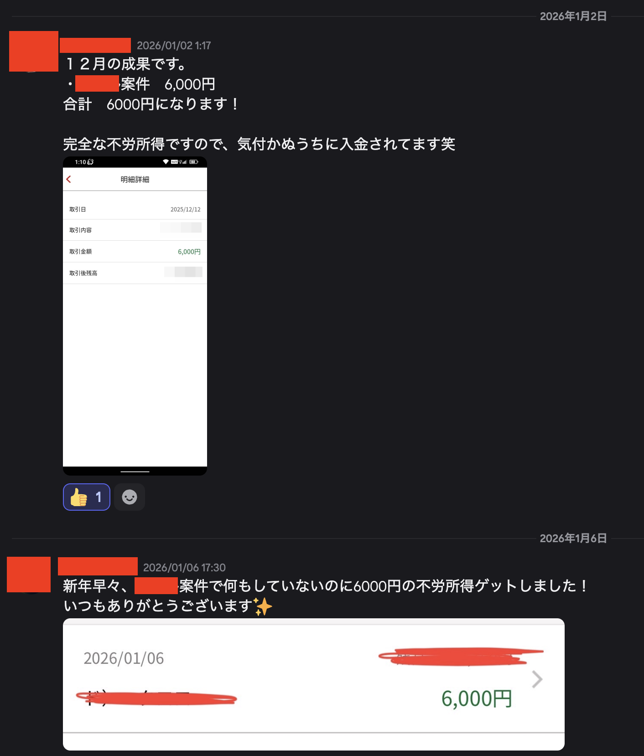
Task: Click the 2026年1月6日 date divider
Action: tap(573, 539)
